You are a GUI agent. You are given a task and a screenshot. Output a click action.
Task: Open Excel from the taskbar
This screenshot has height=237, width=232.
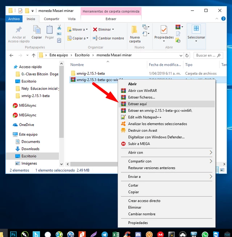tap(116, 234)
